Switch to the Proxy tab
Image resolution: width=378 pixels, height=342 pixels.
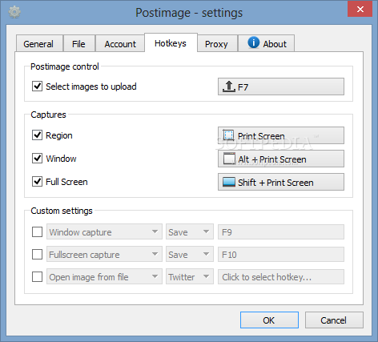click(x=217, y=43)
